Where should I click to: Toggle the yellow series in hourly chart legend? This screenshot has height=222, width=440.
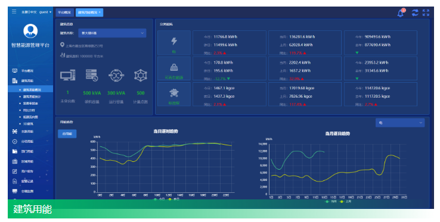point(173,199)
